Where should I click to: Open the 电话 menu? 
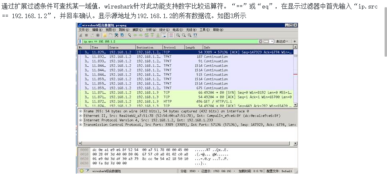pyautogui.click(x=178, y=30)
